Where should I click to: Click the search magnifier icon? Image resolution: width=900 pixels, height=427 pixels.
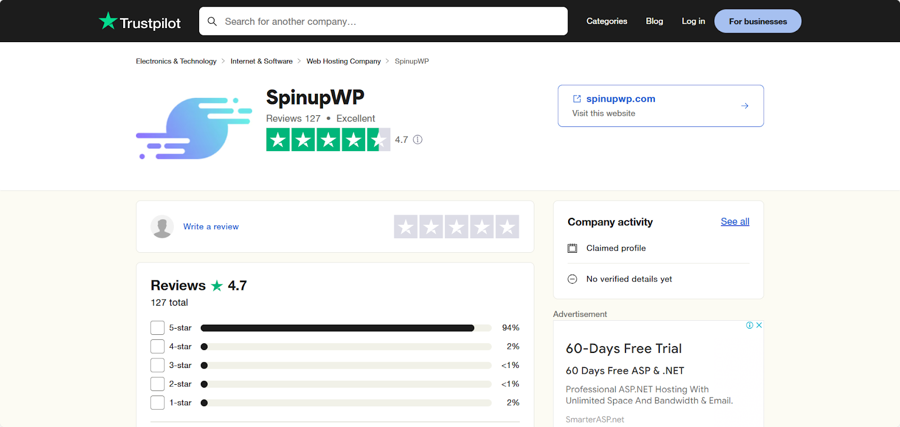click(x=212, y=21)
